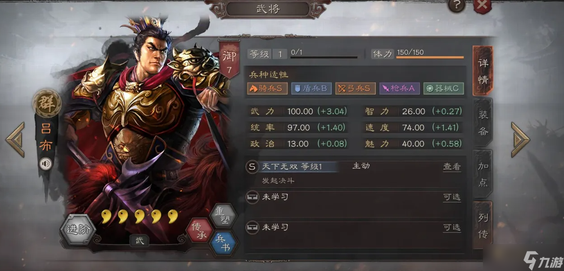Click the 枪兵A troop type badge
Screen dimensions: 564x271
[x=399, y=88]
